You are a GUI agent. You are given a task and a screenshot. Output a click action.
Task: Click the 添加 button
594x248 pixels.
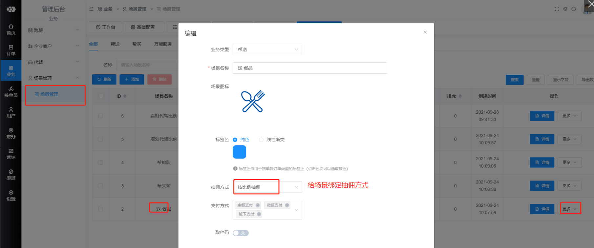pos(132,79)
